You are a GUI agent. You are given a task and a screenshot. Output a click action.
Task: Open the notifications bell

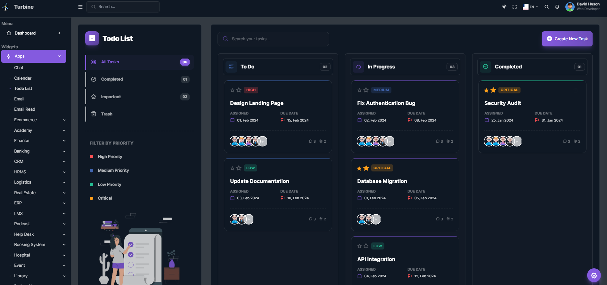[x=557, y=7]
